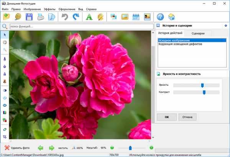Open a photo with the folder icon
Viewport: 230px width, 157px height.
coord(7,17)
